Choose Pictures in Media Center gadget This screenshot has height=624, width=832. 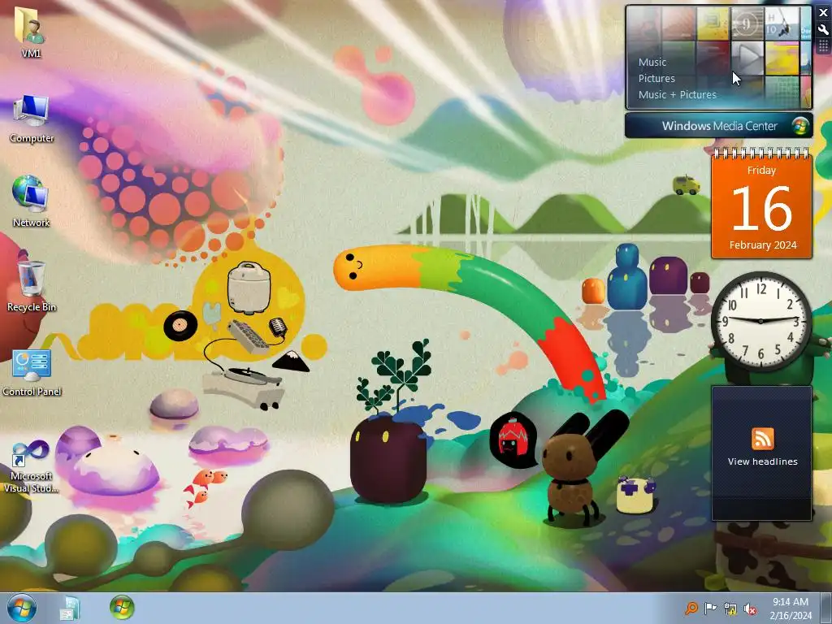(x=656, y=79)
